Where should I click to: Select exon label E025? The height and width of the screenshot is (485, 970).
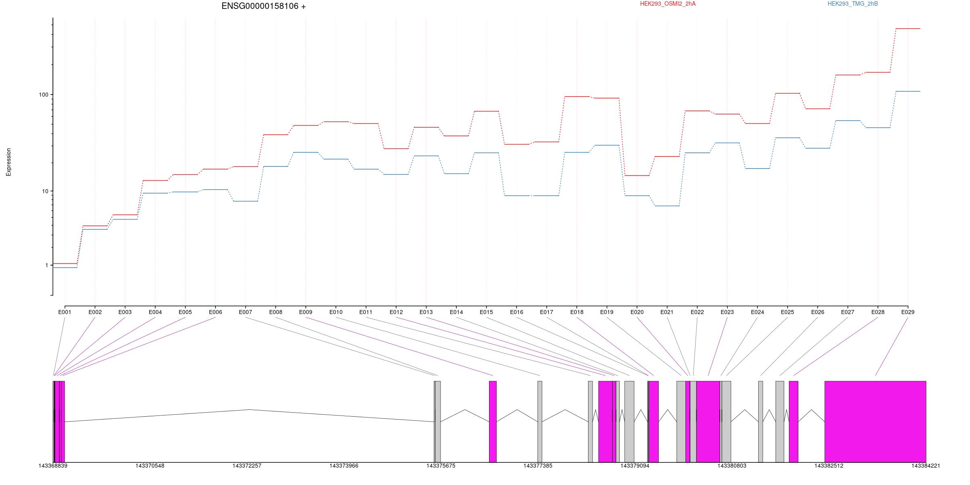[787, 312]
